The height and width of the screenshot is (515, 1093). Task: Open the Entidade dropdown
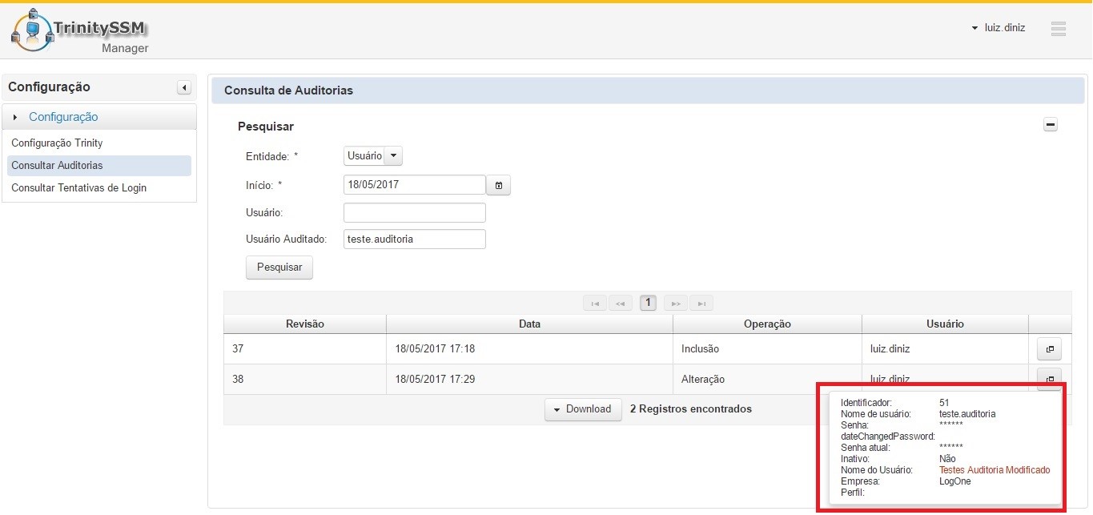(373, 155)
